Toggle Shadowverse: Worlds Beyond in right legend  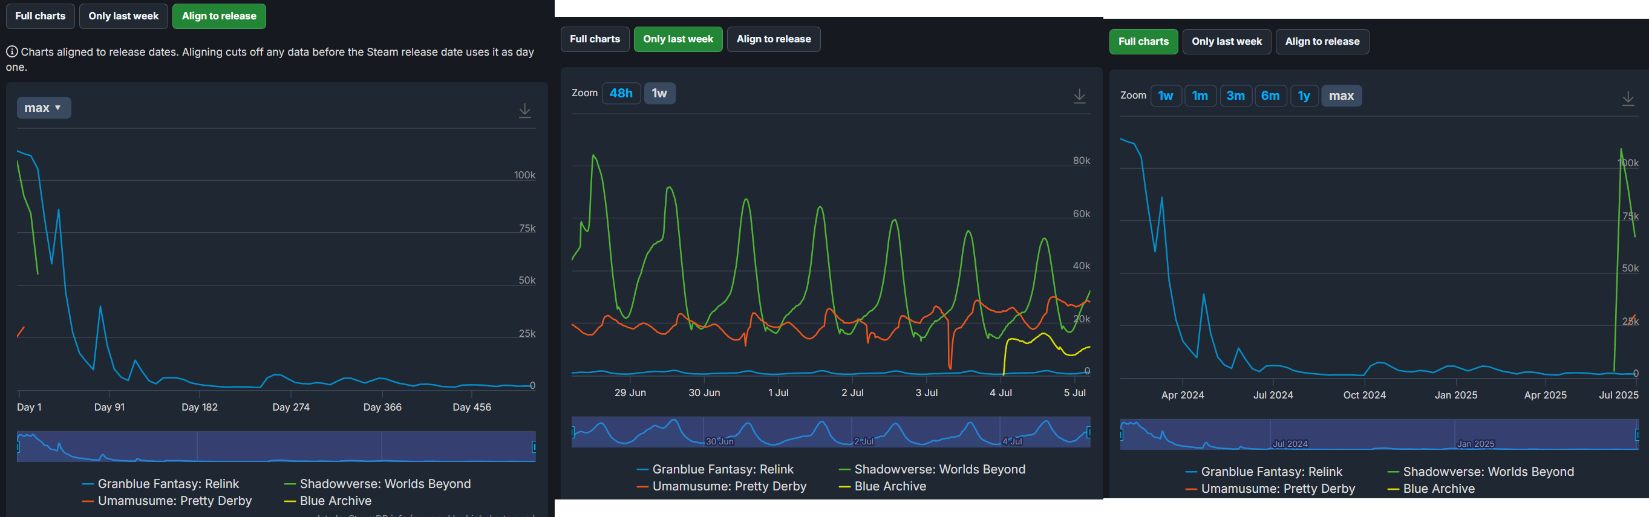1481,472
